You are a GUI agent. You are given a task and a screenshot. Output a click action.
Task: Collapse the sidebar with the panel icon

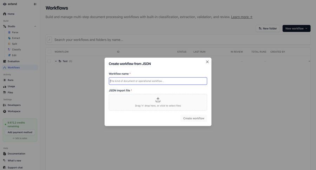click(35, 4)
